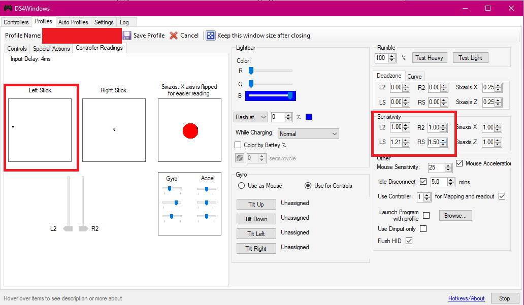Switch to the Auto Profiles tab
524x305 pixels.
[73, 22]
